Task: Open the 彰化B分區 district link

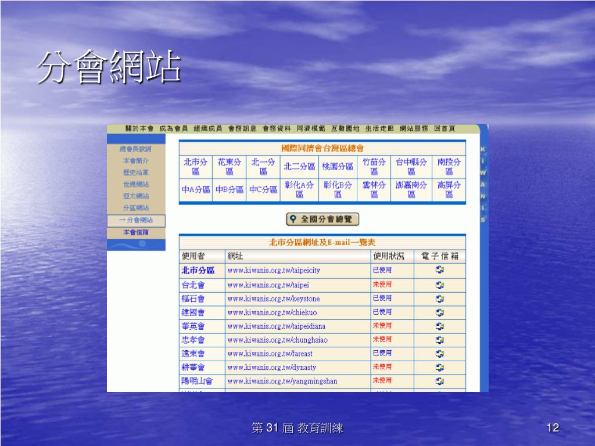Action: point(338,190)
